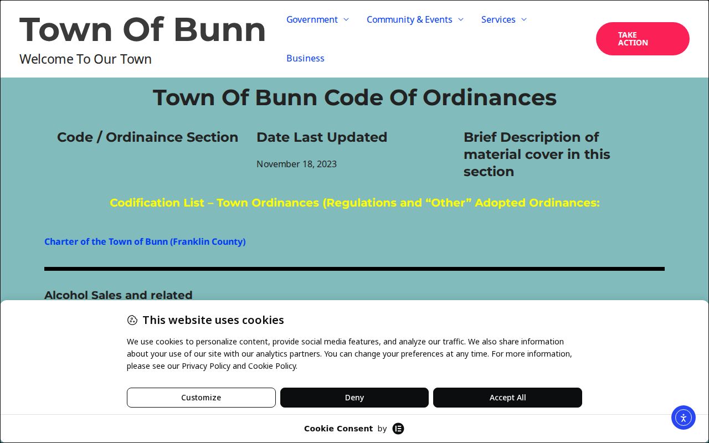Click the 'Date Last Updated' heading

pos(322,137)
